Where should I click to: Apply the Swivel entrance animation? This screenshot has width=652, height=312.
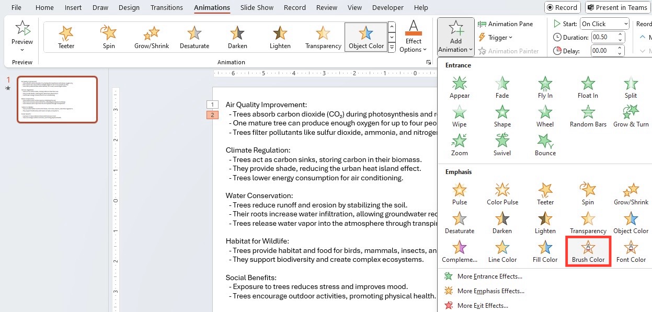point(502,145)
